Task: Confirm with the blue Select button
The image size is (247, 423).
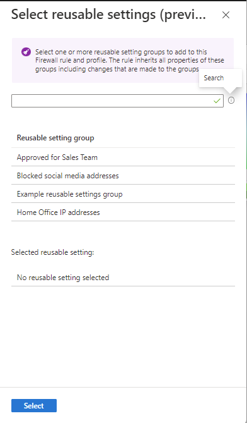Action: pyautogui.click(x=34, y=405)
